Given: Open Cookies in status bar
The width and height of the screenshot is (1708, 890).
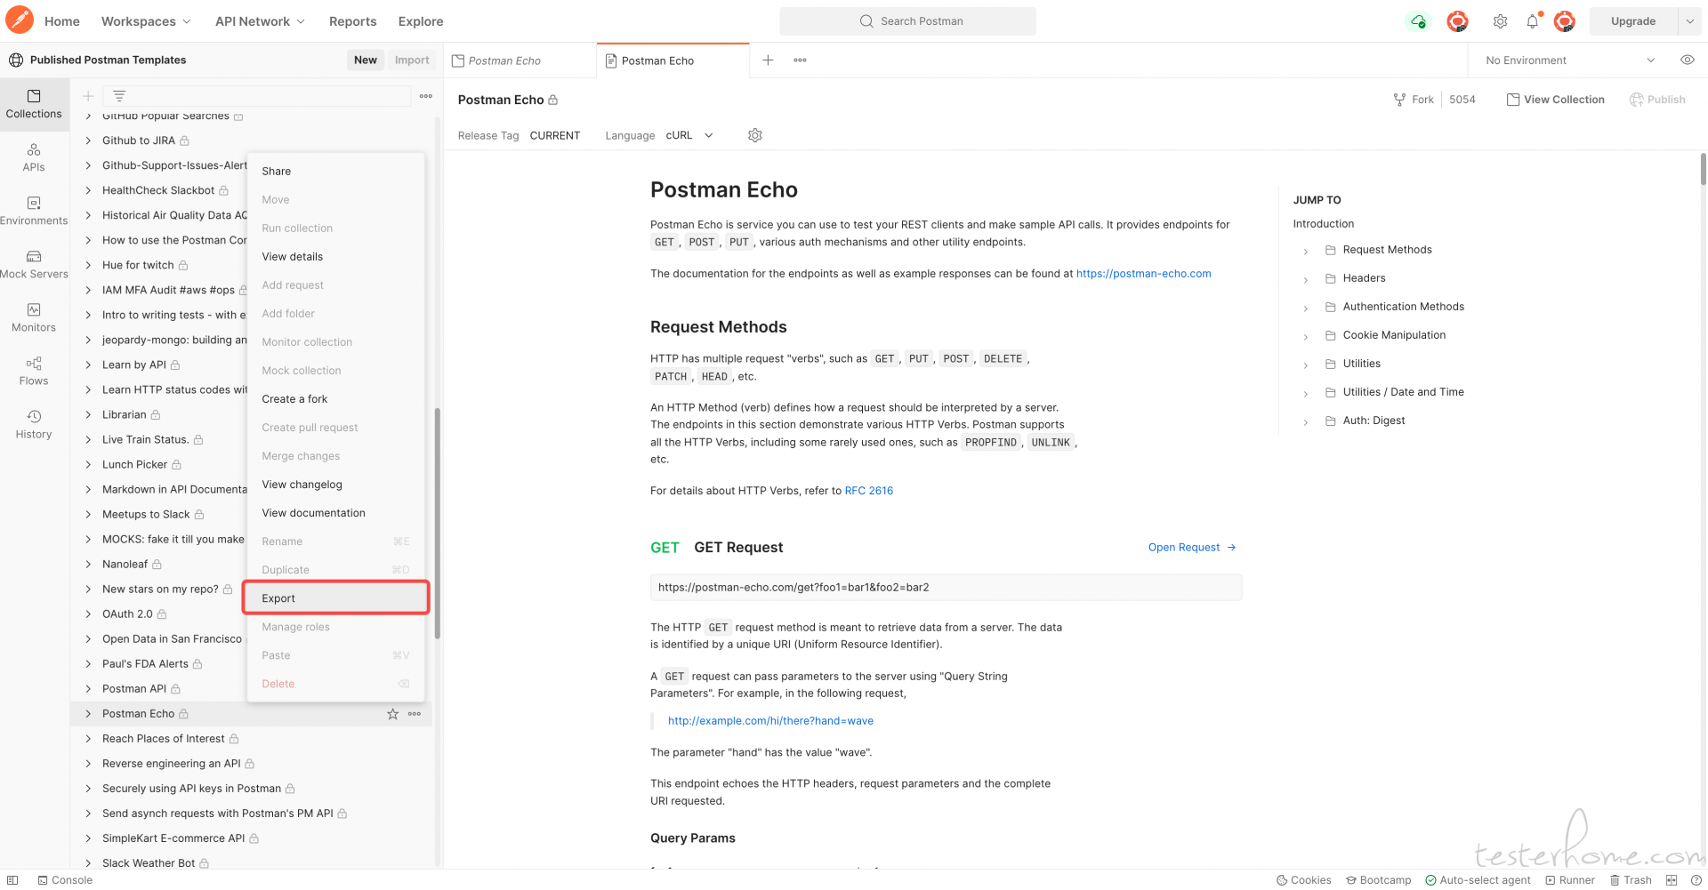Looking at the screenshot, I should 1304,880.
